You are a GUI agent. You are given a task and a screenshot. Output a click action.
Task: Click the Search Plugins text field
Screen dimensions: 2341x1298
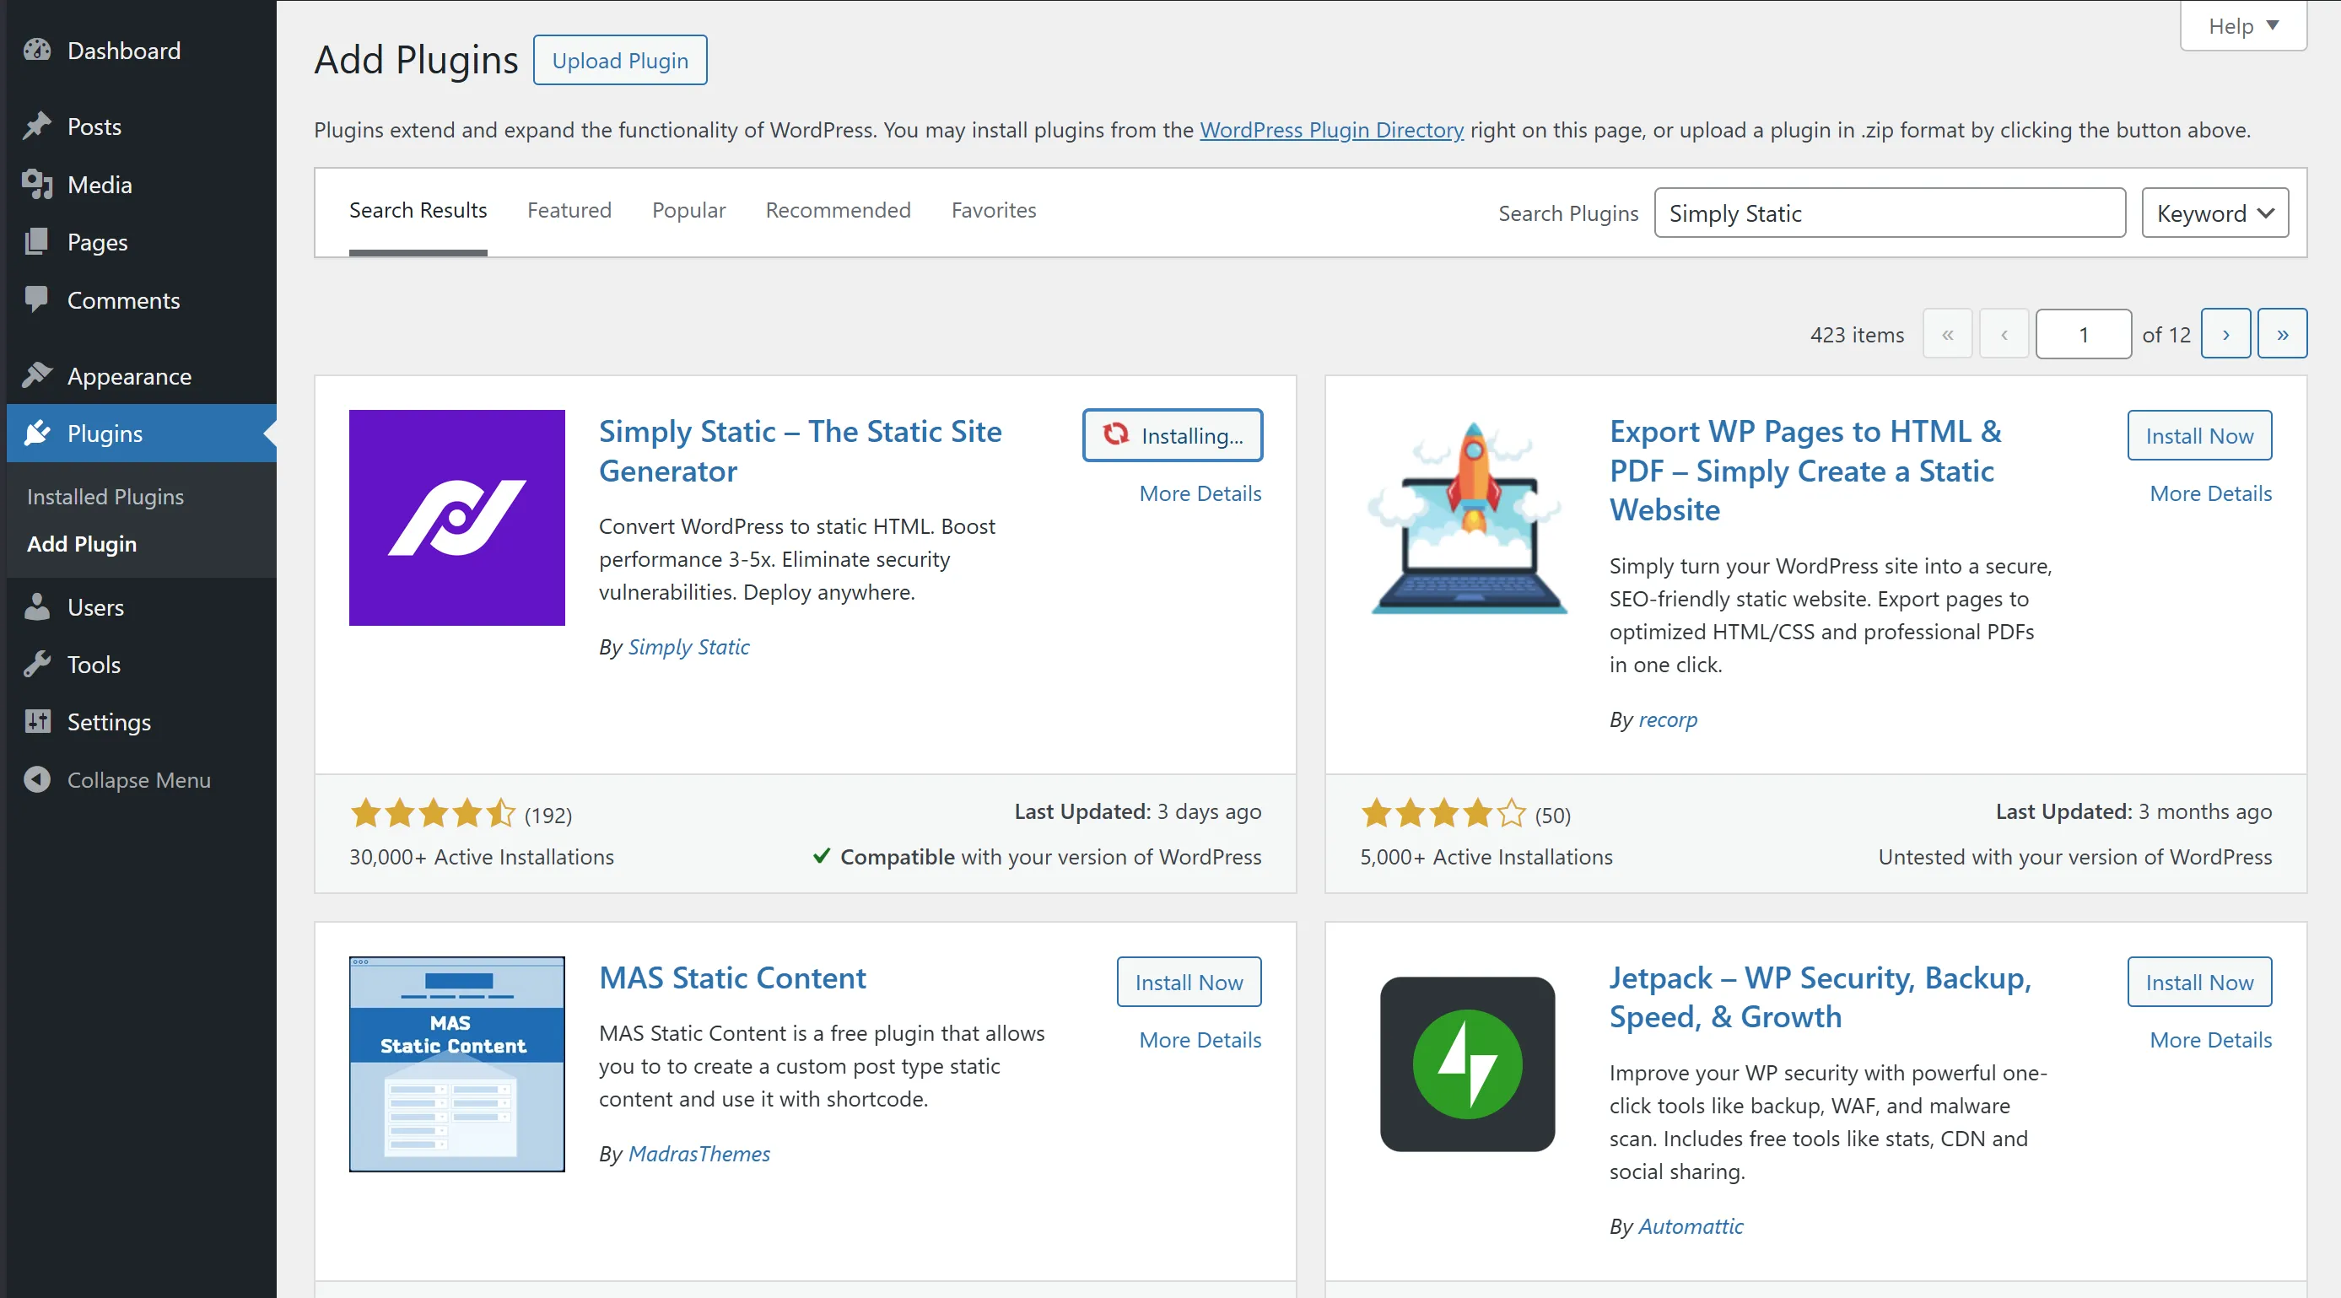click(x=1889, y=213)
